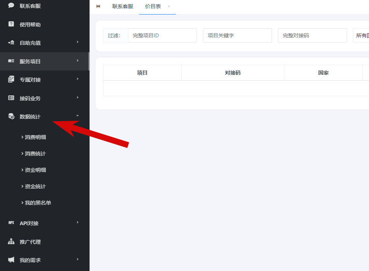Expand the API对接 menu chevron
Screen dimensions: 369x271
tap(78, 222)
